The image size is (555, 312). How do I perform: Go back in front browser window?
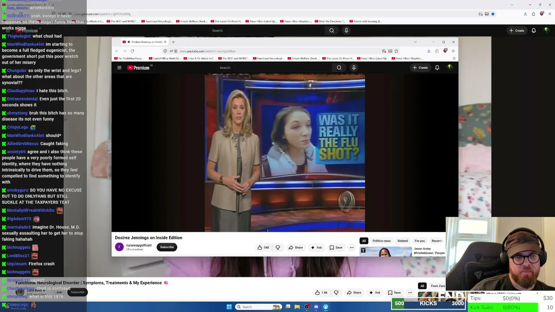117,51
